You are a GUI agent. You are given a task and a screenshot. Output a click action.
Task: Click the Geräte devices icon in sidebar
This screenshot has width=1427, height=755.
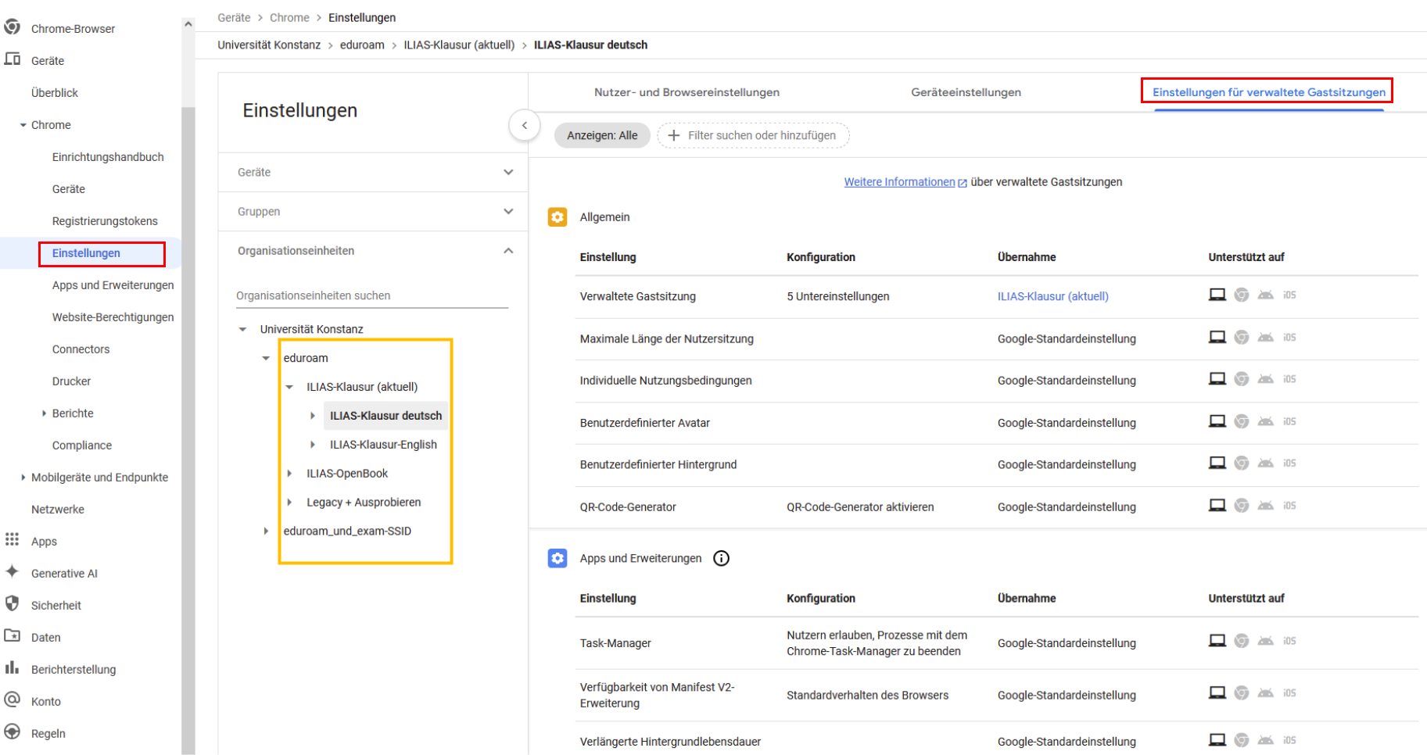pyautogui.click(x=12, y=59)
